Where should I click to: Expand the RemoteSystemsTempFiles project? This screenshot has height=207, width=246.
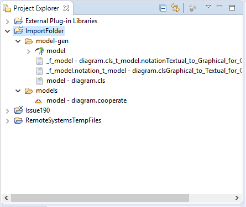click(x=7, y=121)
